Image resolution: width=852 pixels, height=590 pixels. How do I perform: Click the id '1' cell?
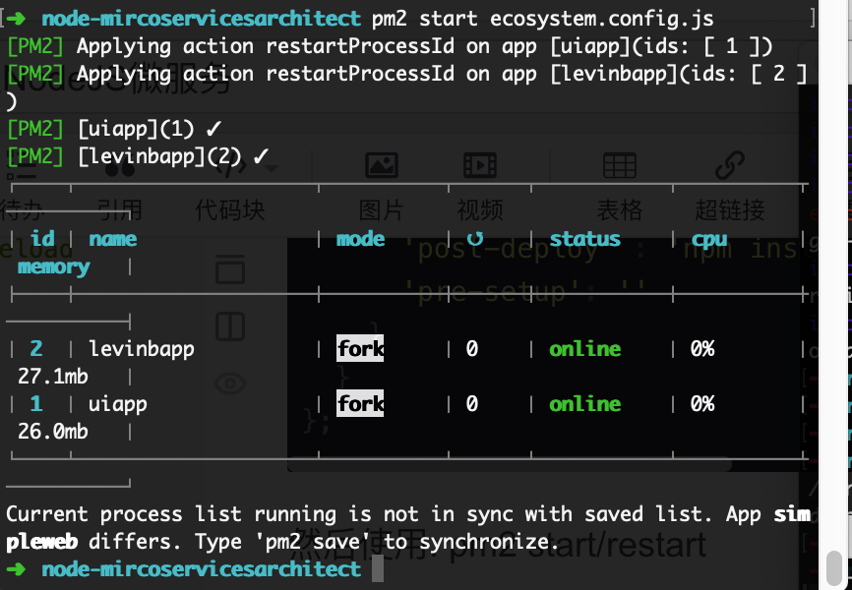[36, 403]
